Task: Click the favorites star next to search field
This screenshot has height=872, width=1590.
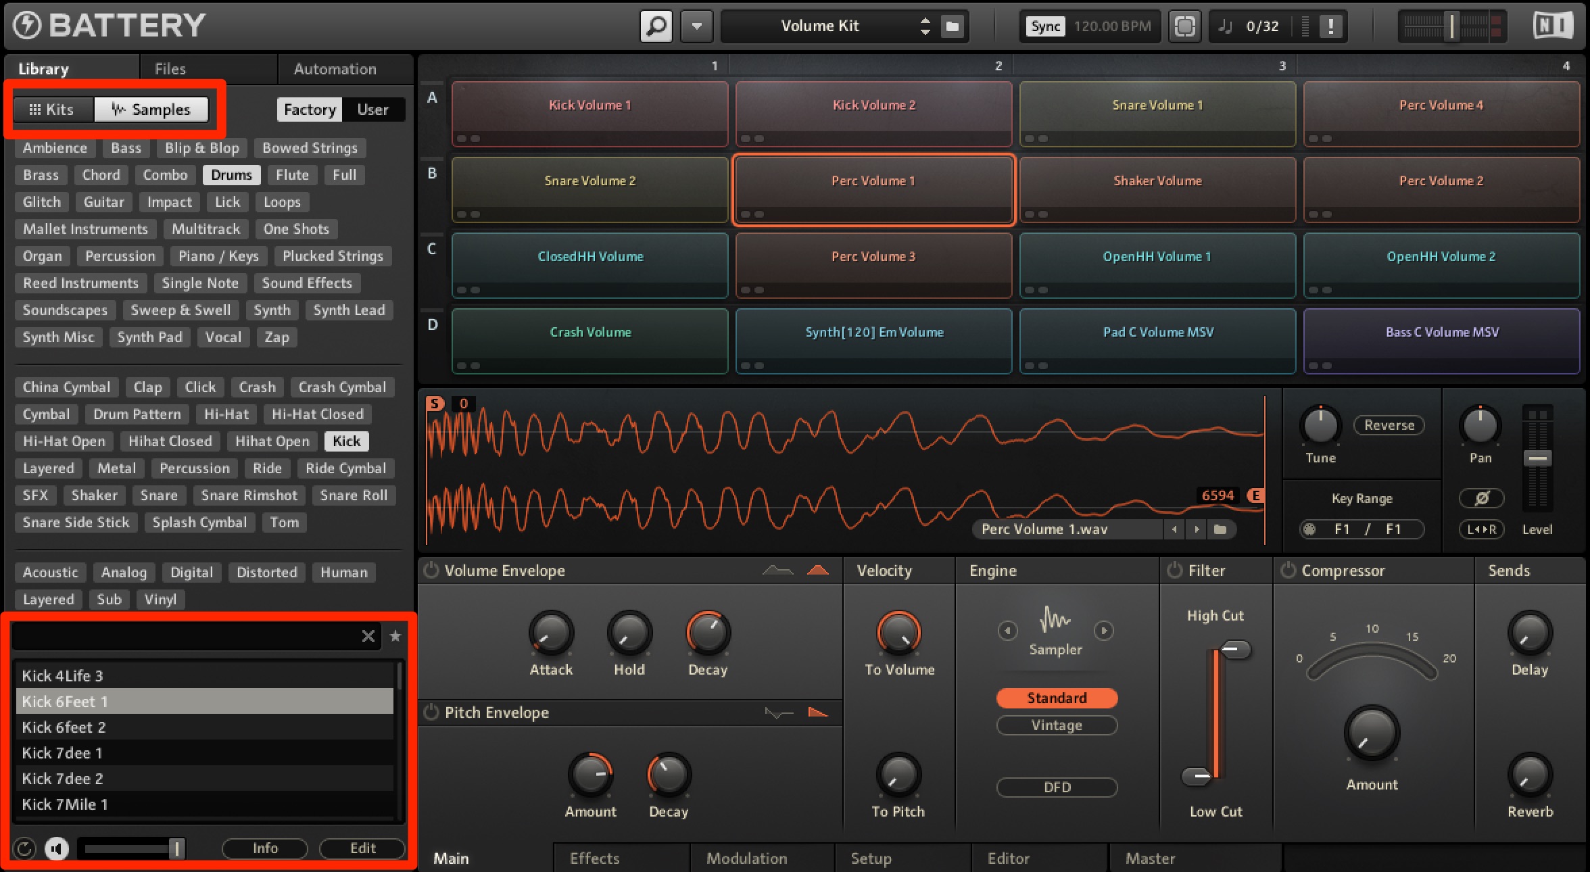Action: click(x=395, y=635)
